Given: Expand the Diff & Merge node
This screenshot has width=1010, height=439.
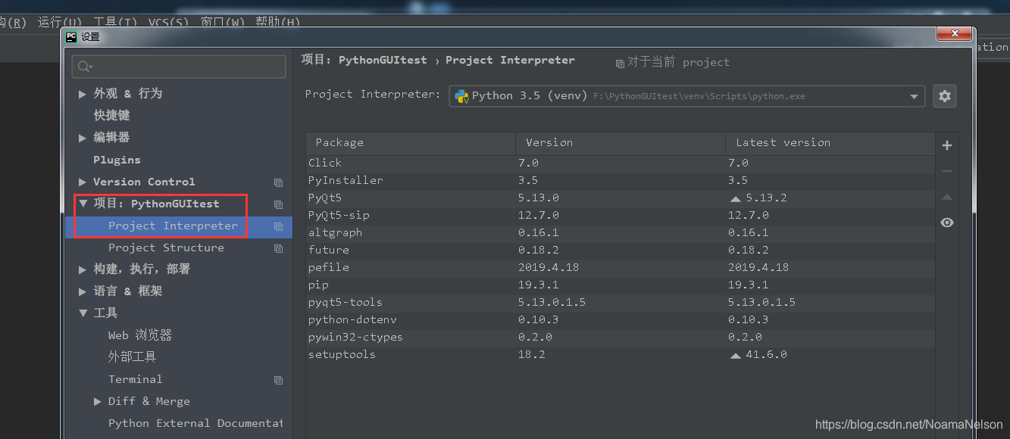Looking at the screenshot, I should (97, 401).
